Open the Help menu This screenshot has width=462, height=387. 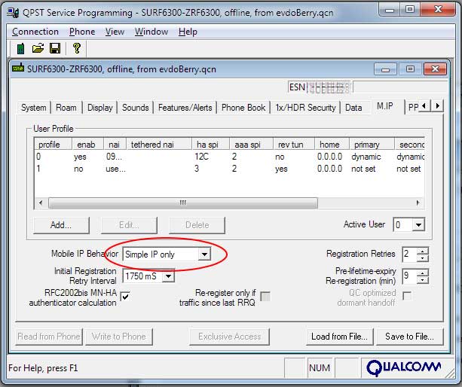click(188, 32)
